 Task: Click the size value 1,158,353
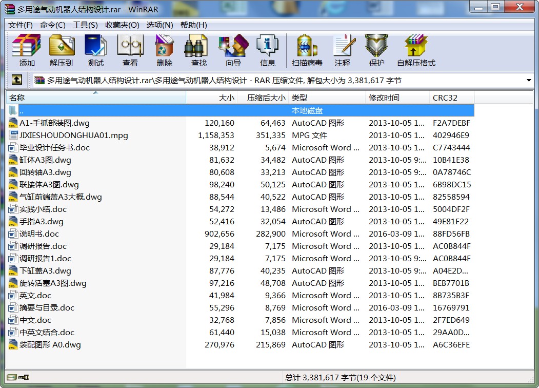coord(216,135)
